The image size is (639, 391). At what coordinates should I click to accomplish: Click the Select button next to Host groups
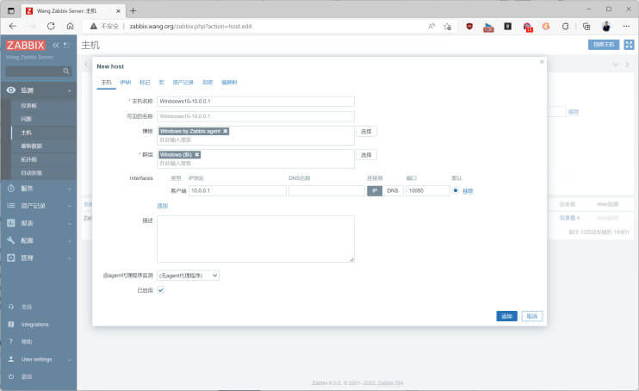[366, 155]
